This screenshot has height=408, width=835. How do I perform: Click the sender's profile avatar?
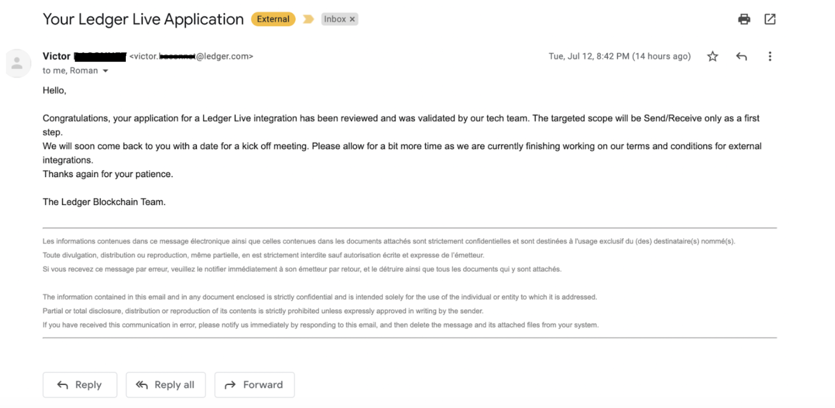pyautogui.click(x=18, y=63)
